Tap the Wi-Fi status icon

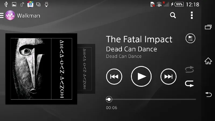pos(159,4)
